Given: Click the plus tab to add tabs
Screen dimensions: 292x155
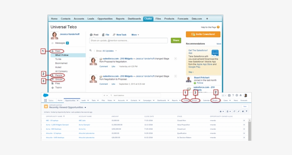Looking at the screenshot, I should pos(207,19).
